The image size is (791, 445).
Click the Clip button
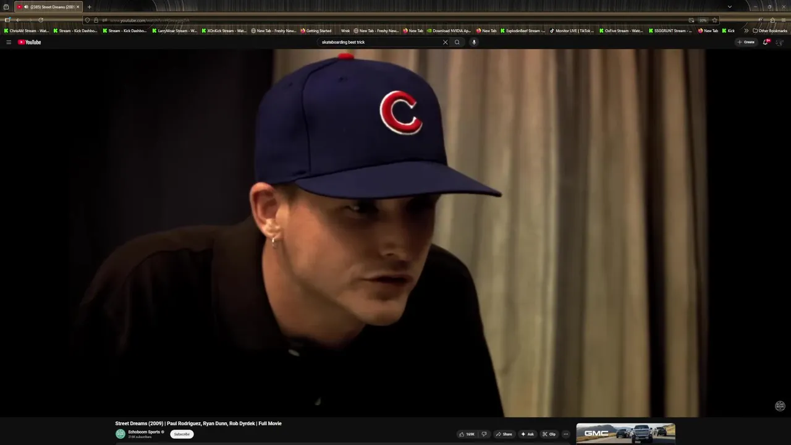549,434
